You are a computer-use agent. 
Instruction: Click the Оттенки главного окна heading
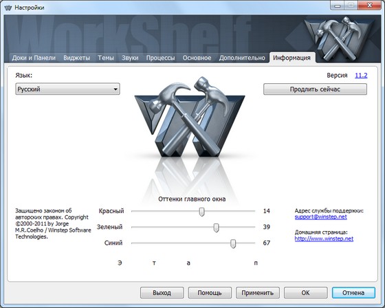tap(192, 199)
